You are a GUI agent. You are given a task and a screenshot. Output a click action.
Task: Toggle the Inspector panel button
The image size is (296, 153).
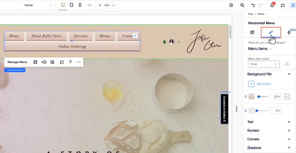293,5
